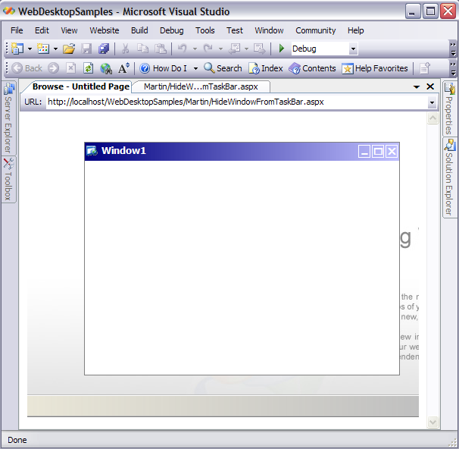Expand the URL address dropdown
The width and height of the screenshot is (459, 449).
[432, 102]
